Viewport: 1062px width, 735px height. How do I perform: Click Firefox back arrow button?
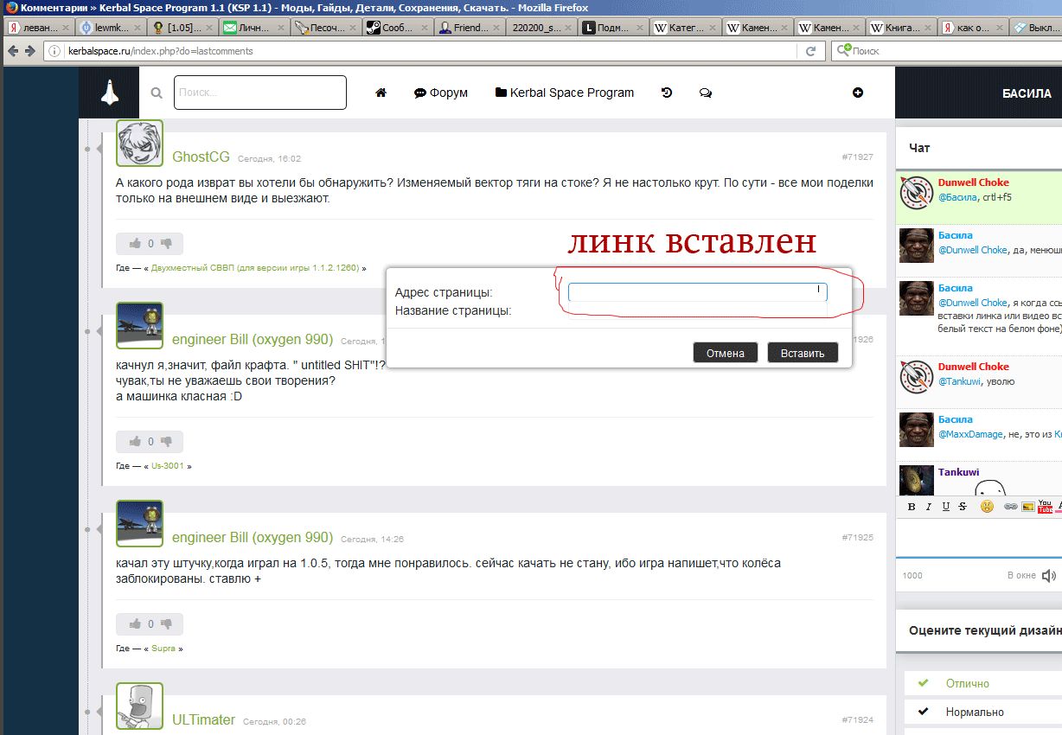click(x=13, y=51)
